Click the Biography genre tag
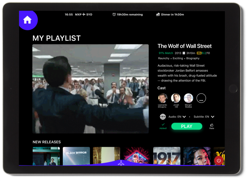The height and width of the screenshot is (181, 249). 193,58
